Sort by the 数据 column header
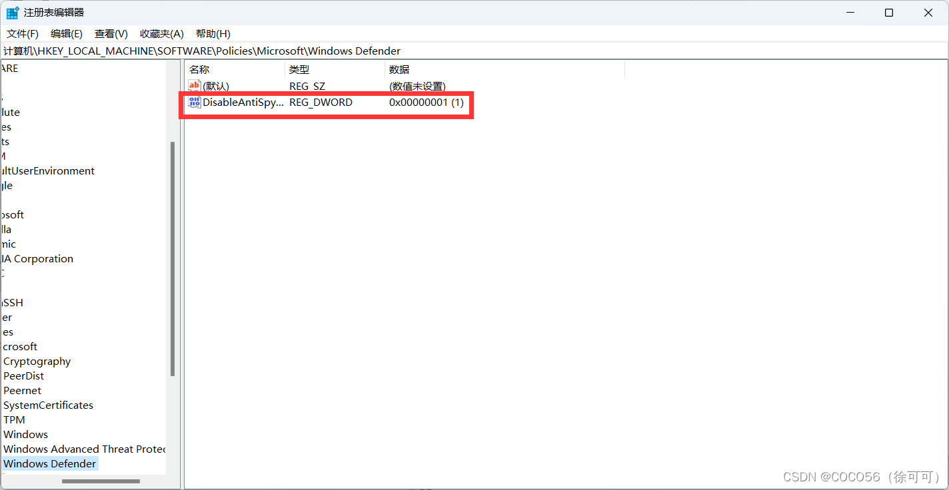Viewport: 949px width, 490px height. click(504, 69)
